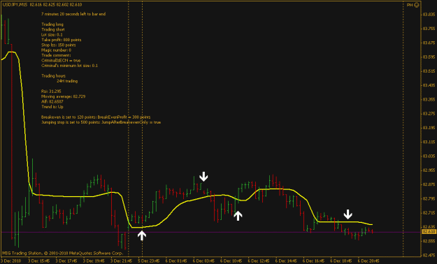The width and height of the screenshot is (437, 264).
Task: Click the '3 Dec 19:45' time axis label
Action: (x=94, y=261)
